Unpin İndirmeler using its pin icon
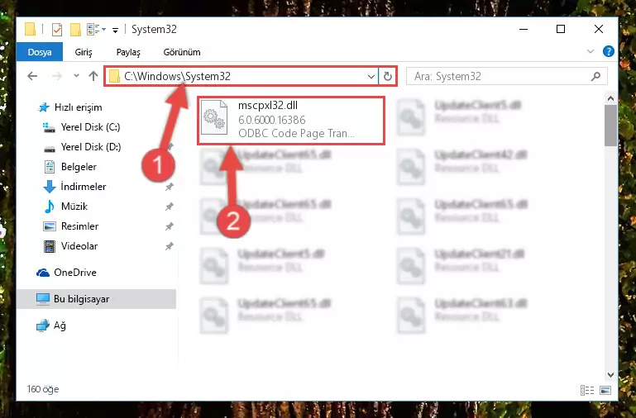Screen dimensions: 636x418 [170, 187]
